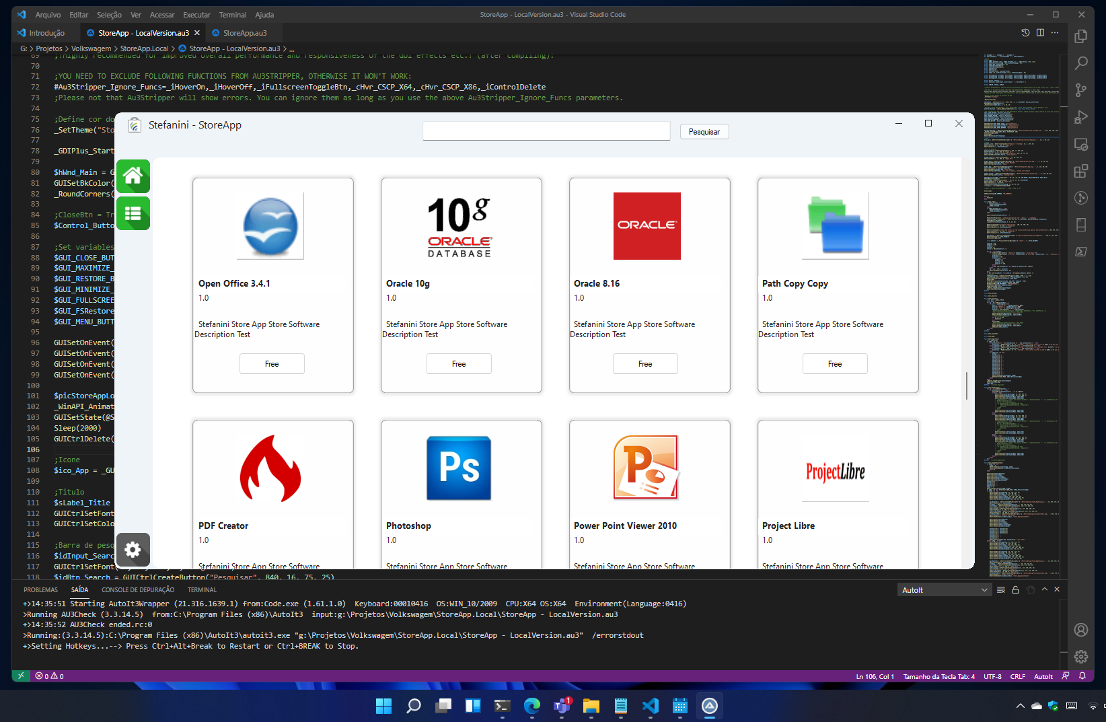
Task: Open the Terminal menu
Action: 233,15
